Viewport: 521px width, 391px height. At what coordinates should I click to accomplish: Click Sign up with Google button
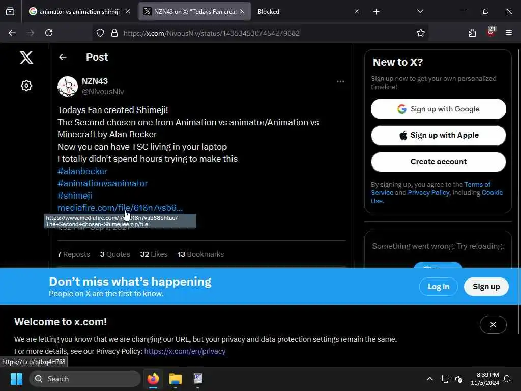[438, 109]
